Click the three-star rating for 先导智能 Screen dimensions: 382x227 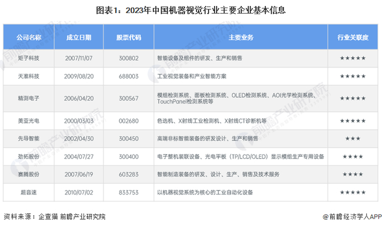point(353,138)
